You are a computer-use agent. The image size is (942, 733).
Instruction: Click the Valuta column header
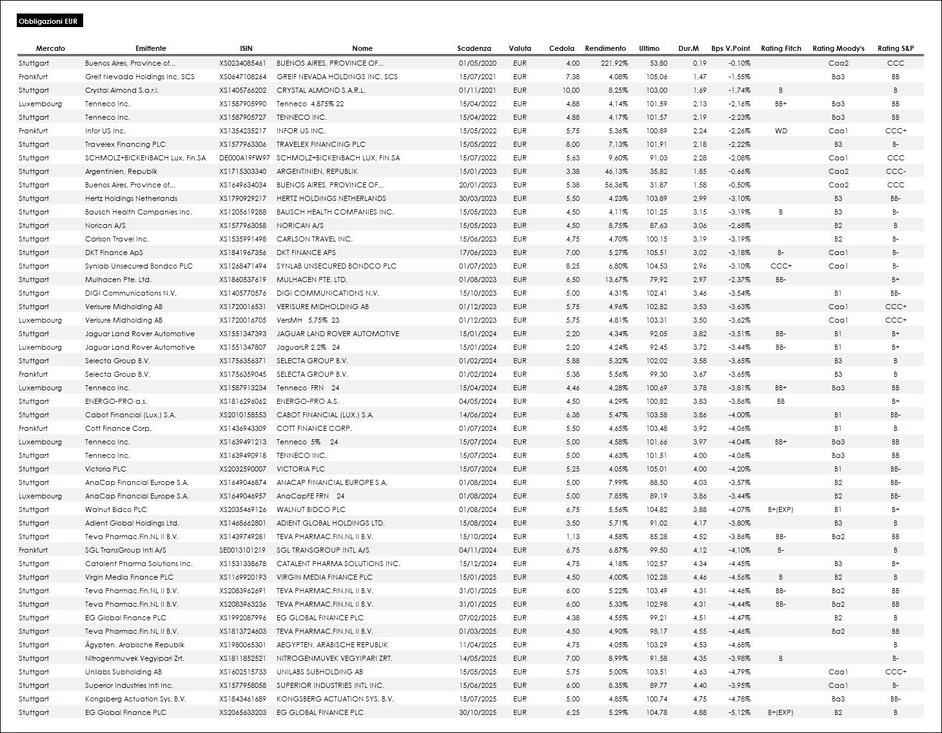pos(520,48)
